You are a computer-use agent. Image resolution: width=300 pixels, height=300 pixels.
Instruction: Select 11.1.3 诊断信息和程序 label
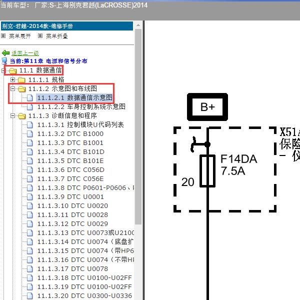62,115
